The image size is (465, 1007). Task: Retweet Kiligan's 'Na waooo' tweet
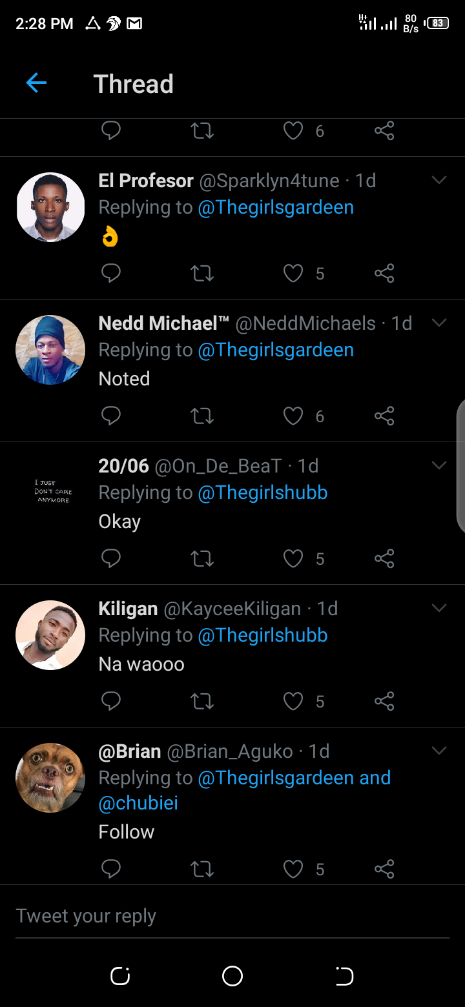(x=202, y=701)
